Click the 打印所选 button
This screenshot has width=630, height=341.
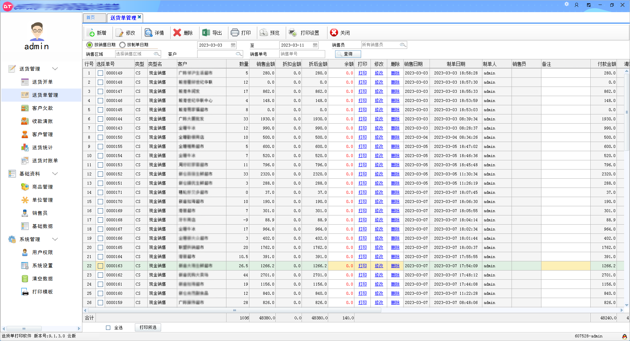(148, 327)
